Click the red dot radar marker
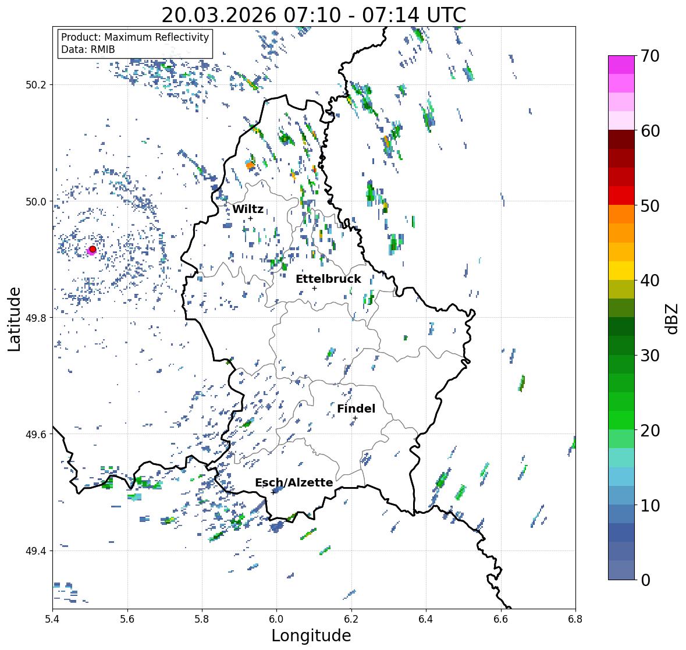 pyautogui.click(x=93, y=249)
